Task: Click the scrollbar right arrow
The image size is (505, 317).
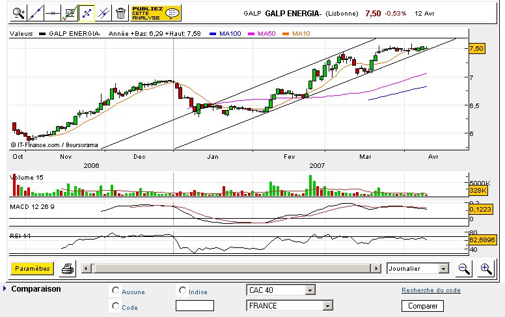Action: (x=376, y=268)
